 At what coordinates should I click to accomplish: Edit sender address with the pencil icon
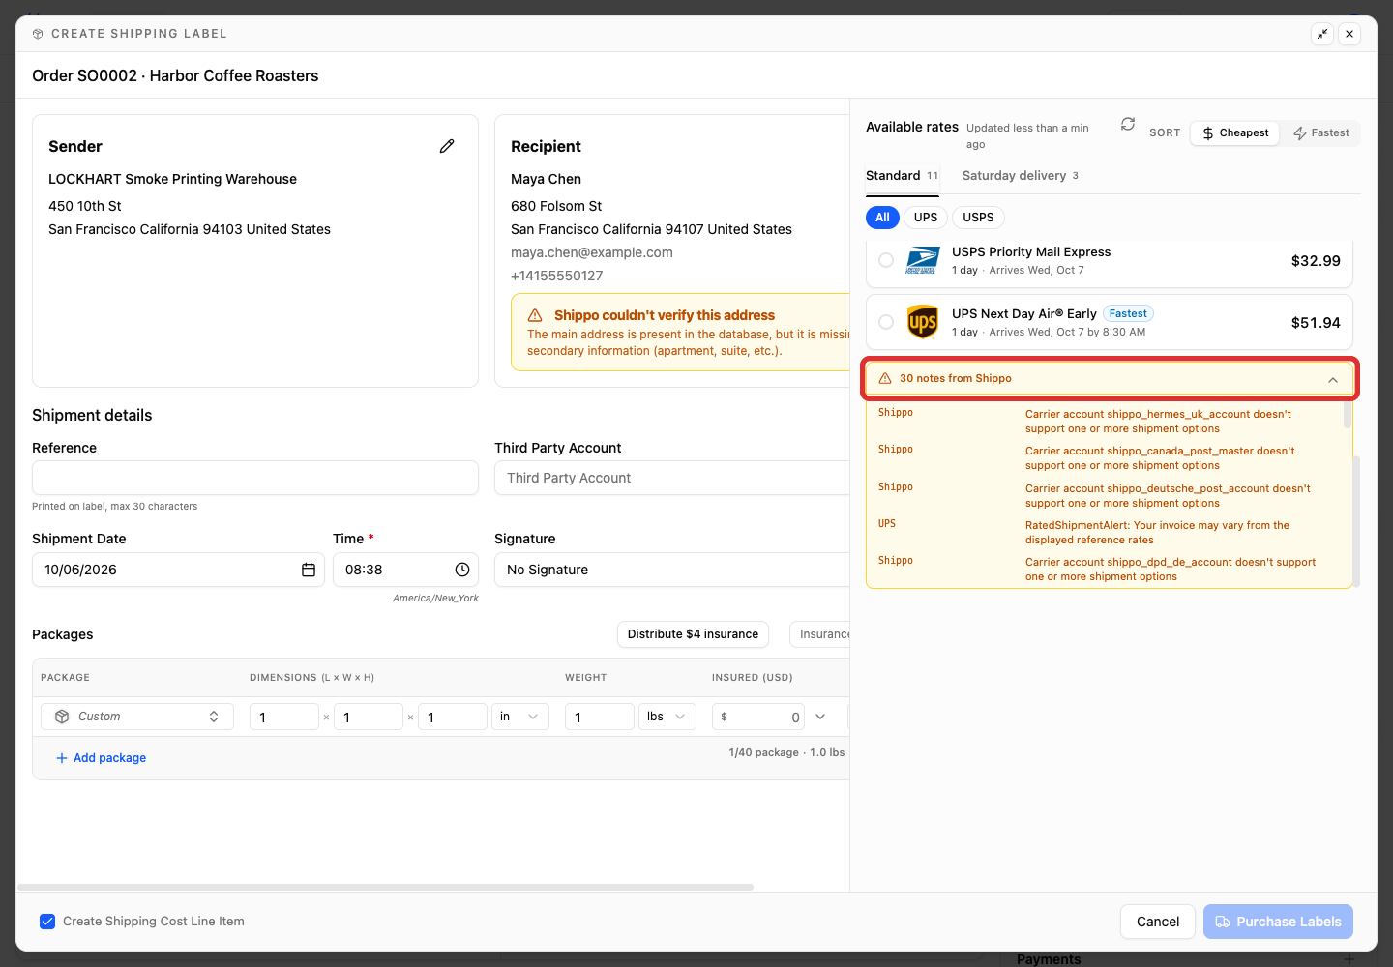447,146
